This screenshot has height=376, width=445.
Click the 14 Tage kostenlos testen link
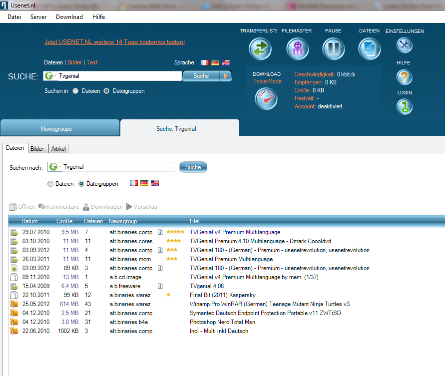[x=114, y=42]
